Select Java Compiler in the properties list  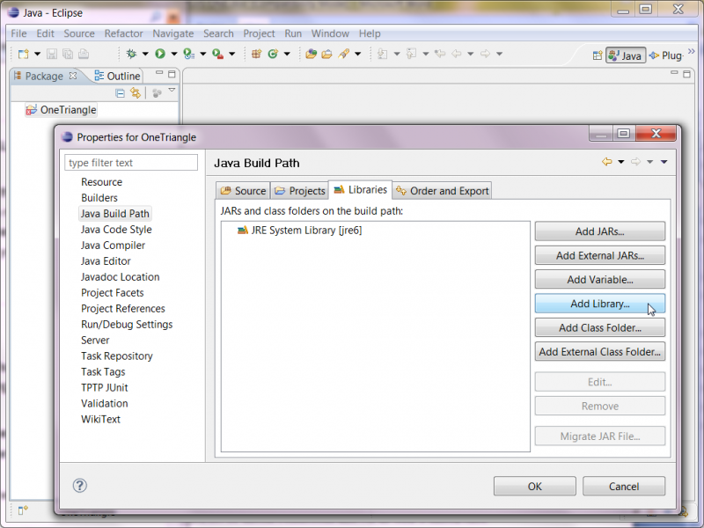(x=113, y=246)
